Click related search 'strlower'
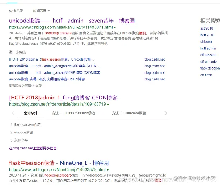Screen dimensions: 220x186 click(206, 42)
